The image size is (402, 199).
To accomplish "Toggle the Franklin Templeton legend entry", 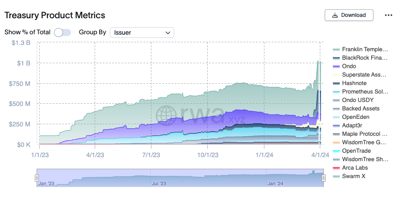I will point(360,49).
